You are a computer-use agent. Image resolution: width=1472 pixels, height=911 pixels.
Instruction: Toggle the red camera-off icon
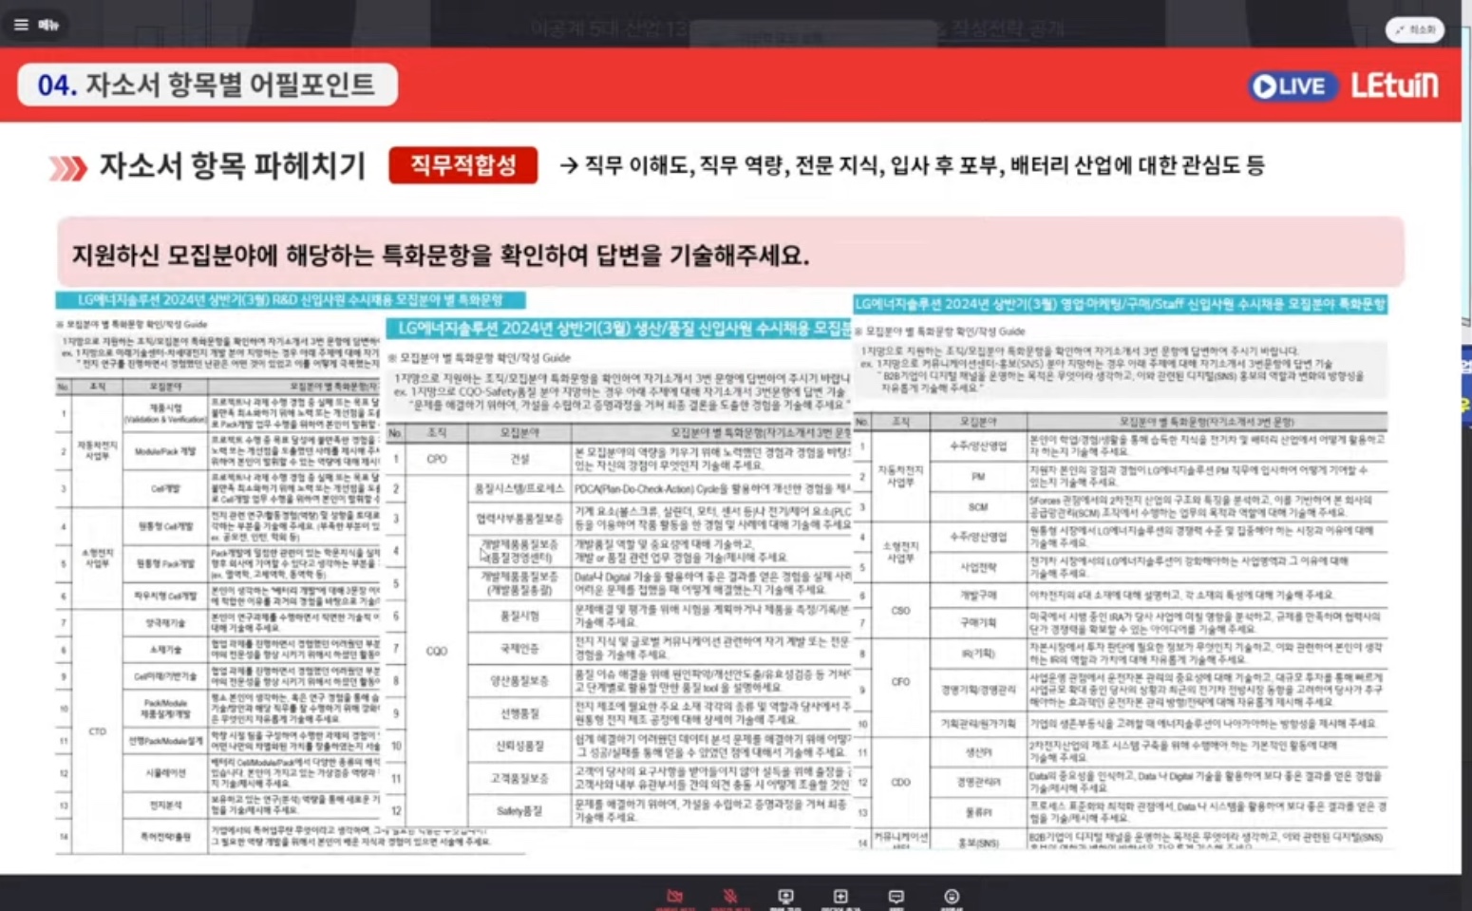675,897
